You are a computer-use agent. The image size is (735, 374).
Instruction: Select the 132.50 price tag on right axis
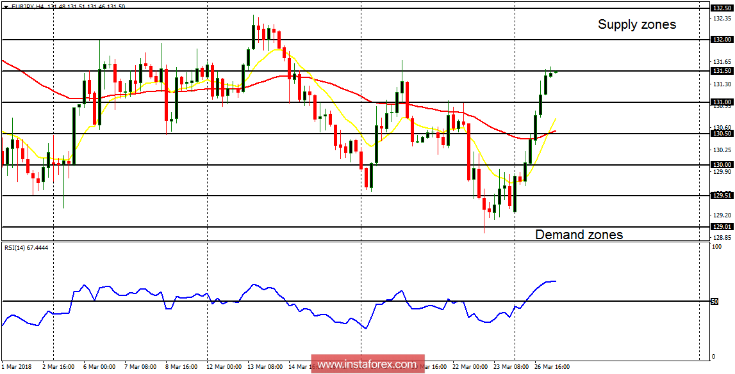click(722, 9)
